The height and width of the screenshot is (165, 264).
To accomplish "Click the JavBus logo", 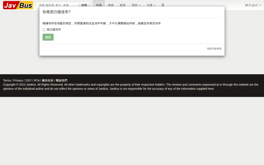I will click(x=18, y=5).
